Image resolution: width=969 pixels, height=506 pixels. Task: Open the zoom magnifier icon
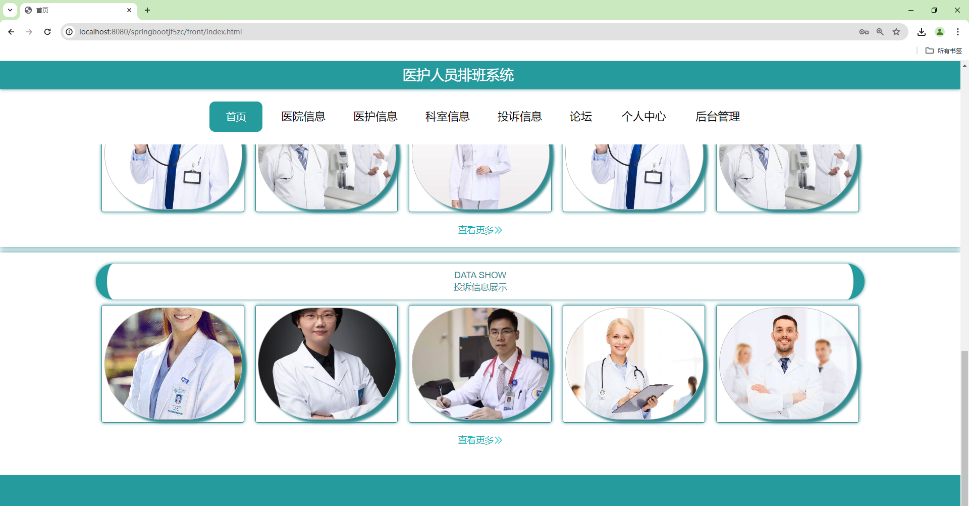(880, 32)
